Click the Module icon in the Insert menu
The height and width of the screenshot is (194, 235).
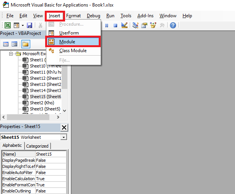point(51,42)
